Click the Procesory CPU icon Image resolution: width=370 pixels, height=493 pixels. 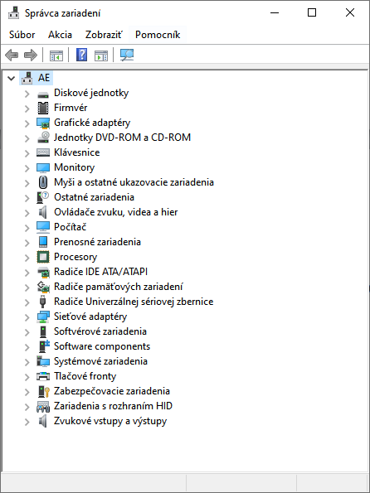point(43,257)
